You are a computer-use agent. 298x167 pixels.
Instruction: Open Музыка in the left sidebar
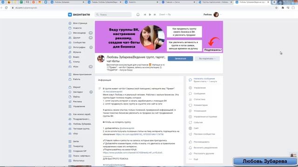77,52
